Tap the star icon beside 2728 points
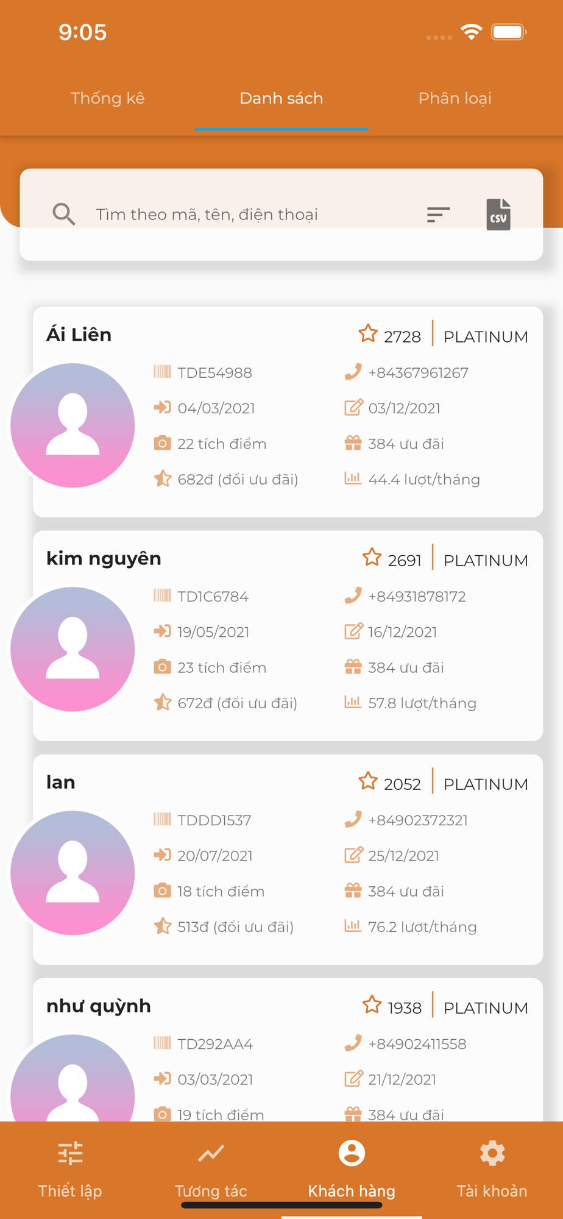 tap(368, 334)
